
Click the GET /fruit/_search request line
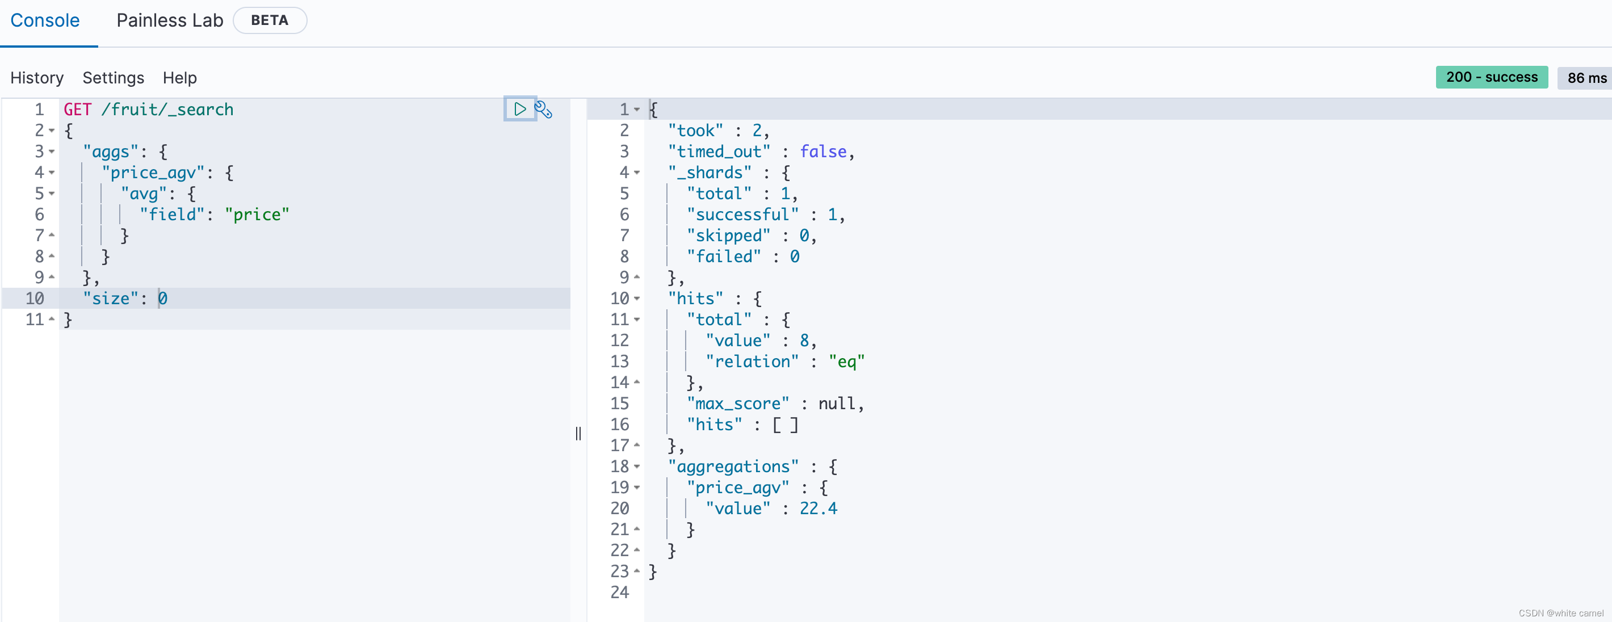click(148, 110)
